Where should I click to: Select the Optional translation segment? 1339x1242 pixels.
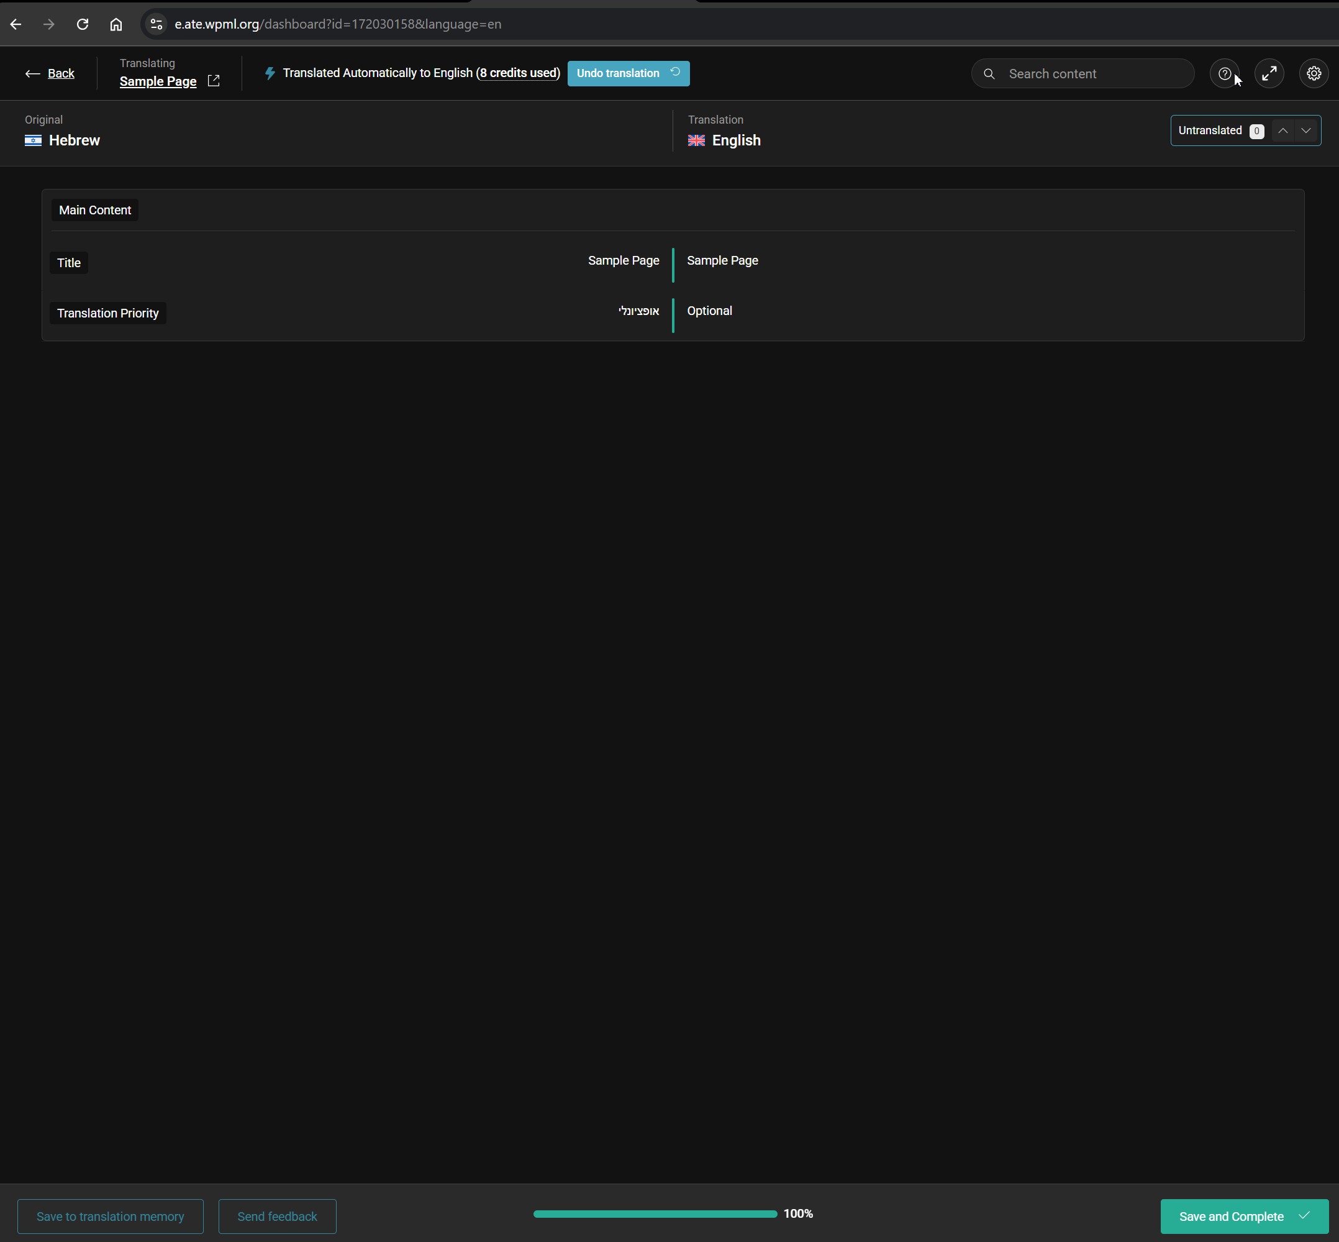[709, 311]
